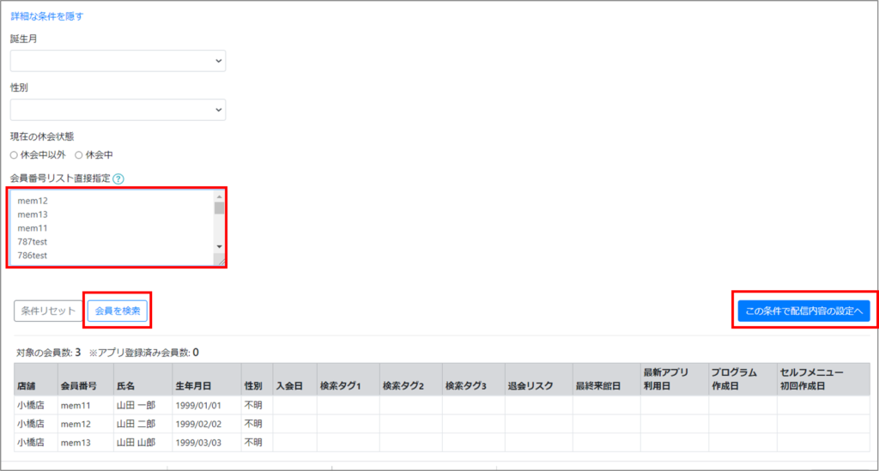Open the 性別 dropdown

click(118, 110)
